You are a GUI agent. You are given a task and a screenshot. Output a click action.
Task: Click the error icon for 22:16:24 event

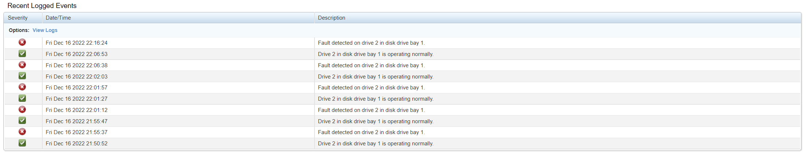22,43
